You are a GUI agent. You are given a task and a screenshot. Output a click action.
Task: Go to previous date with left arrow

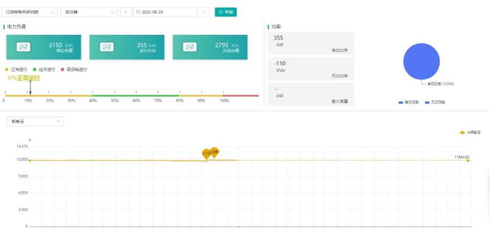point(126,12)
